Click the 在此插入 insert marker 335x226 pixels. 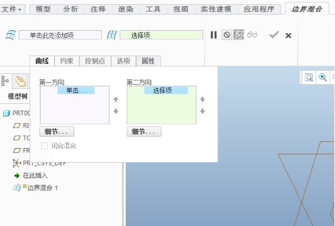coord(31,176)
